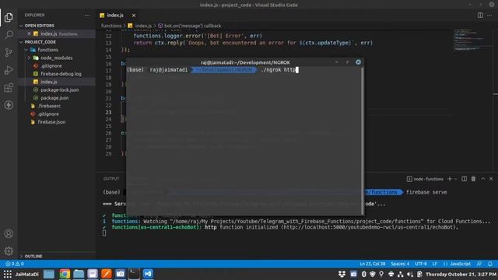Open the firebase.json file
This screenshot has width=498, height=280.
point(51,122)
